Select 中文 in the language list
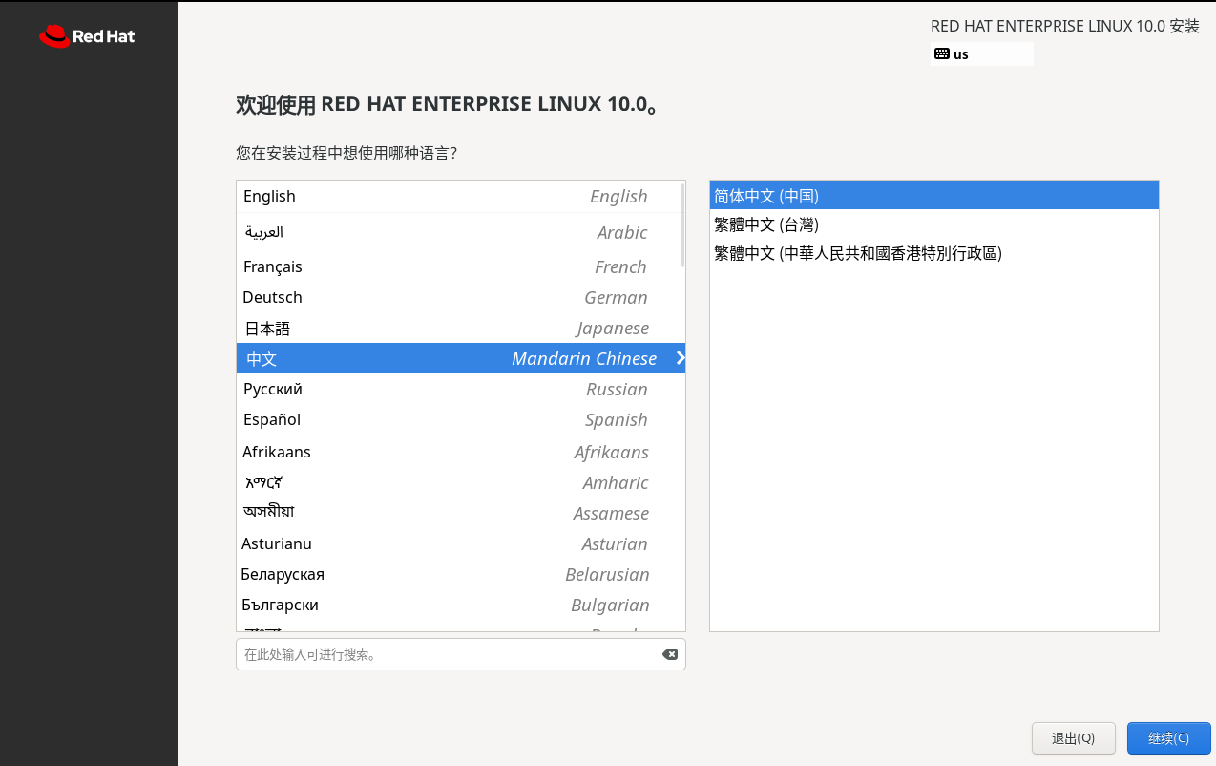This screenshot has height=766, width=1216. pyautogui.click(x=460, y=358)
